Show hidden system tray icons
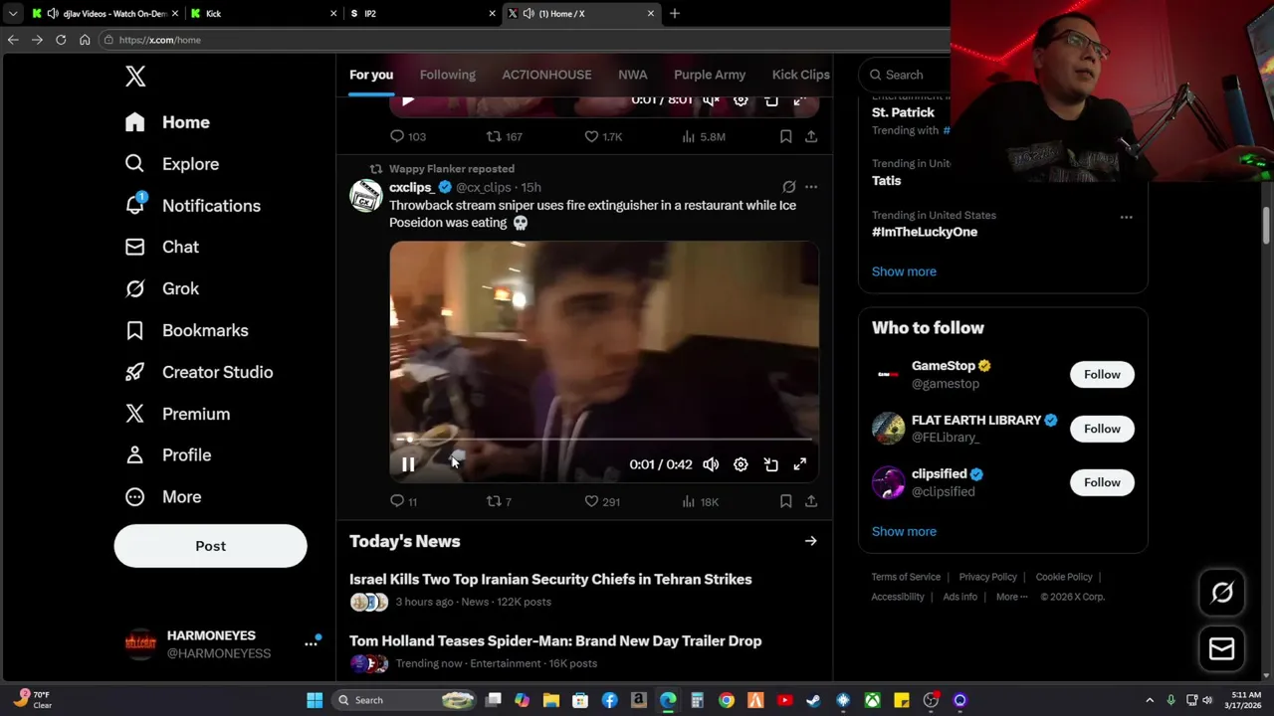This screenshot has width=1274, height=716. point(1150,700)
